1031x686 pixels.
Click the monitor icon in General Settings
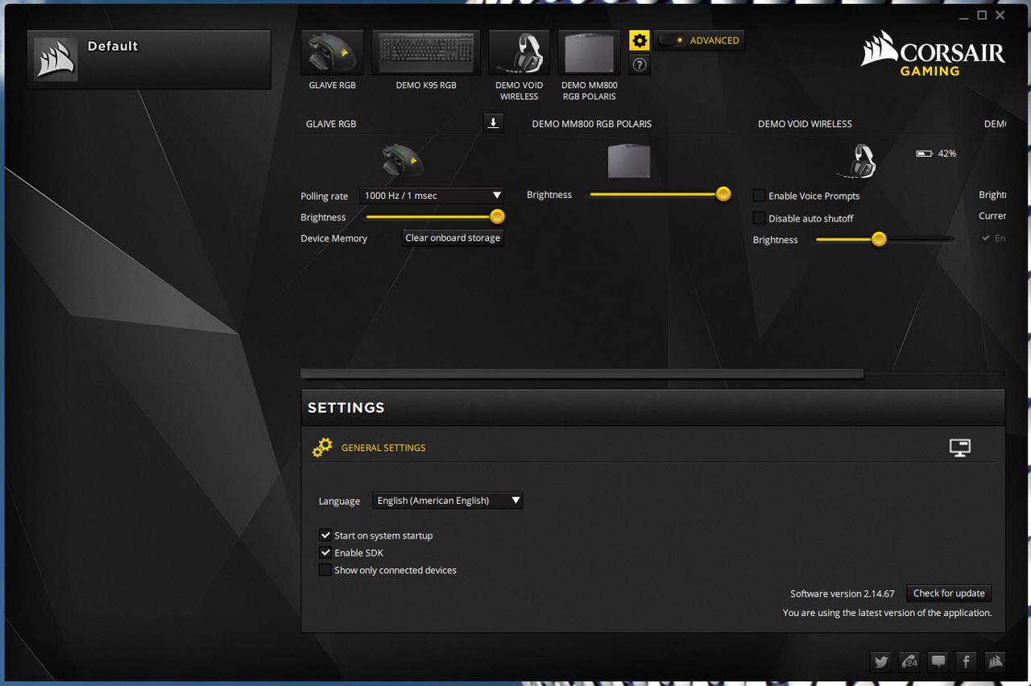click(960, 448)
